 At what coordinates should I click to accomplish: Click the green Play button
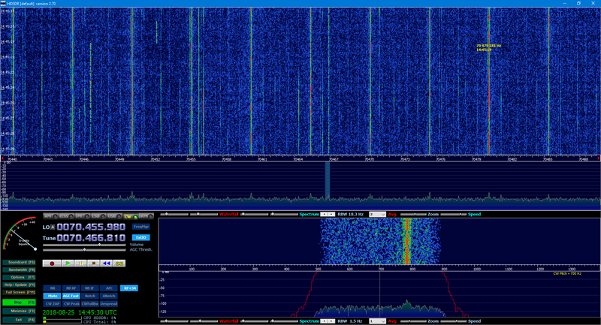point(68,263)
